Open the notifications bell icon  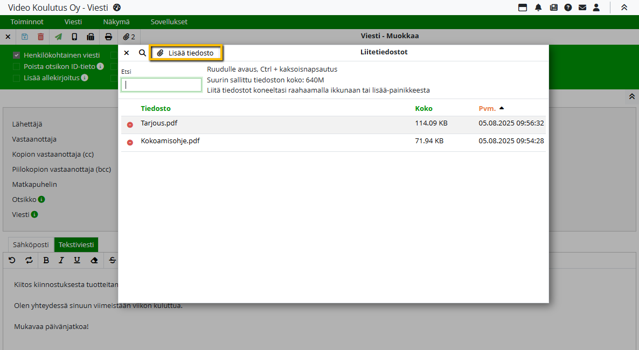point(538,8)
